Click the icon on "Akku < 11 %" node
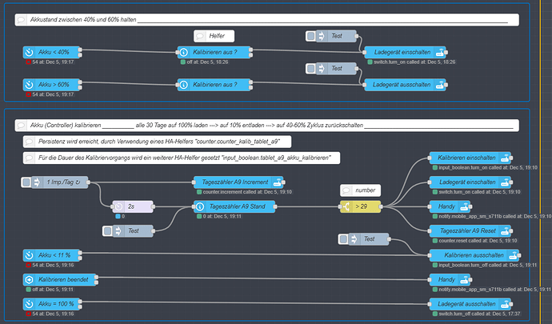The width and height of the screenshot is (552, 324). point(30,255)
